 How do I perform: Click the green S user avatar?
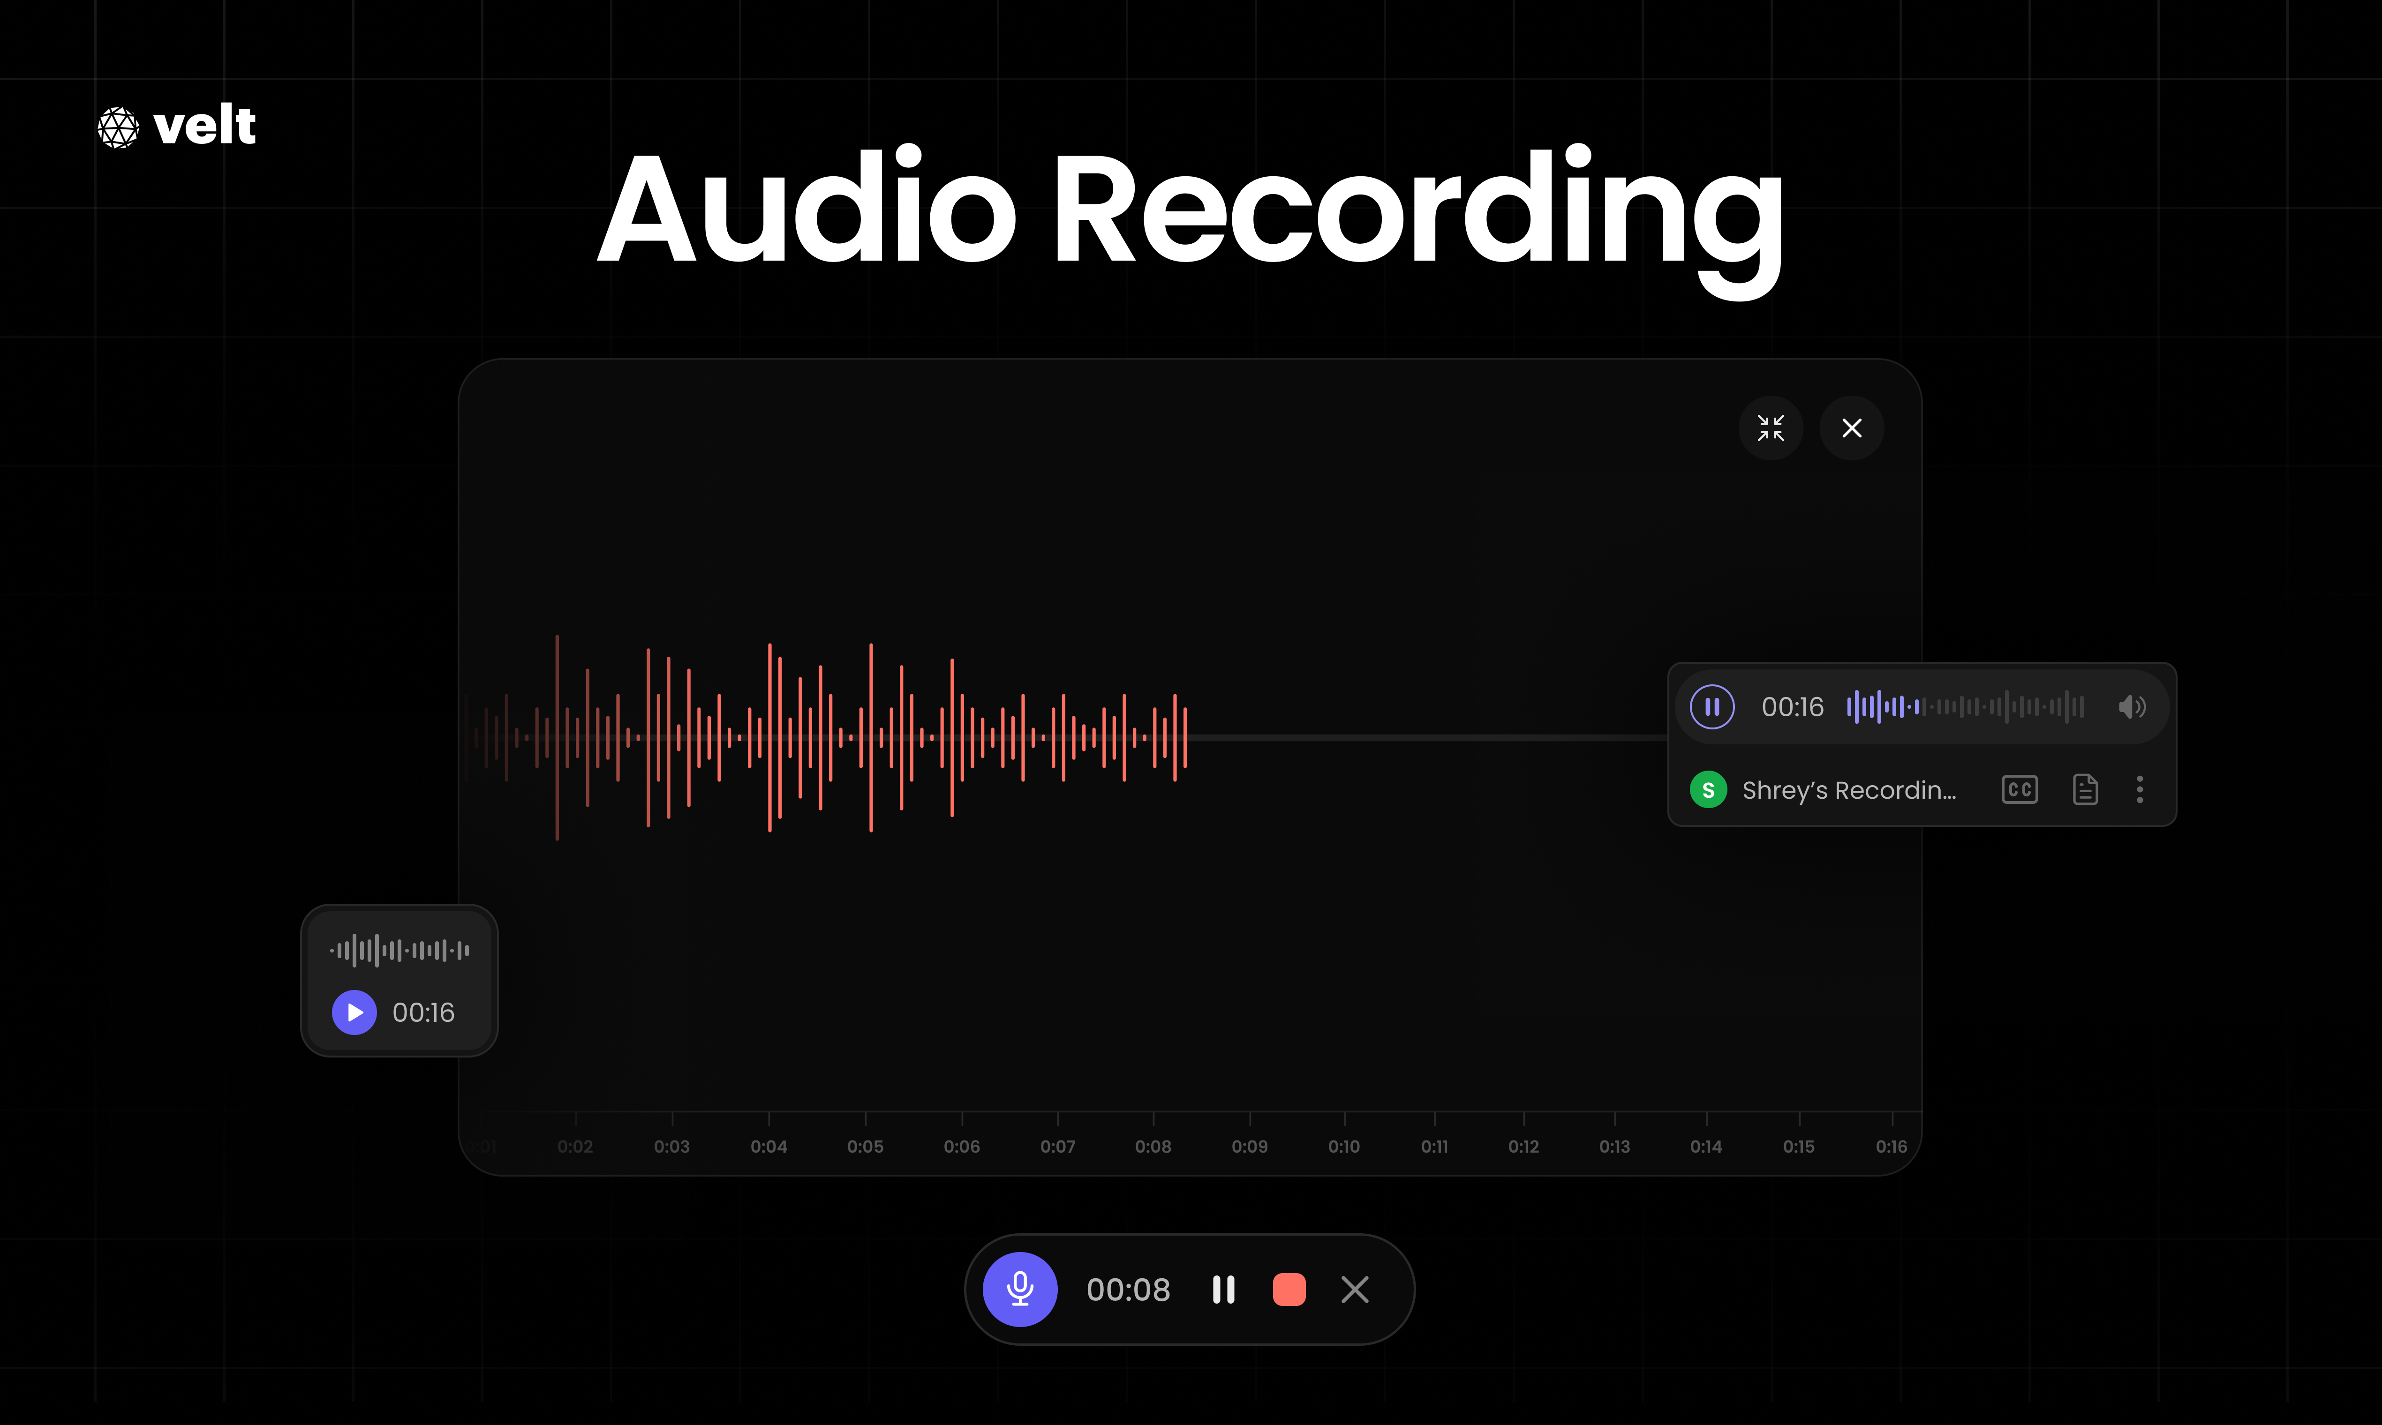[1708, 790]
